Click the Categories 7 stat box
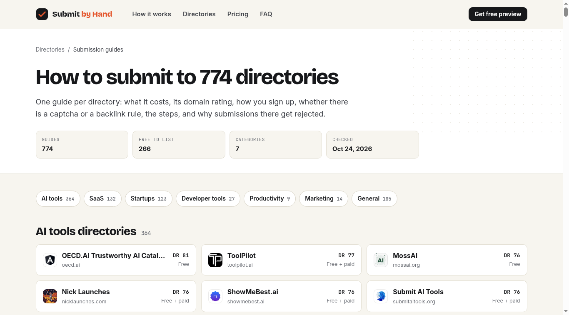Image resolution: width=569 pixels, height=315 pixels. click(276, 145)
